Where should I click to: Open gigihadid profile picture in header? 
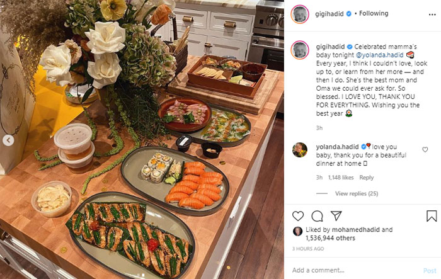click(300, 14)
